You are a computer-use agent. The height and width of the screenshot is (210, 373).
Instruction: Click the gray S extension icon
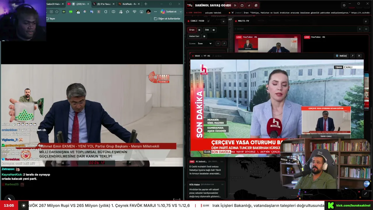click(99, 12)
